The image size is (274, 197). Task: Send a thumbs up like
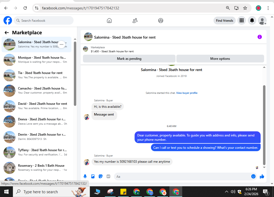tap(262, 176)
